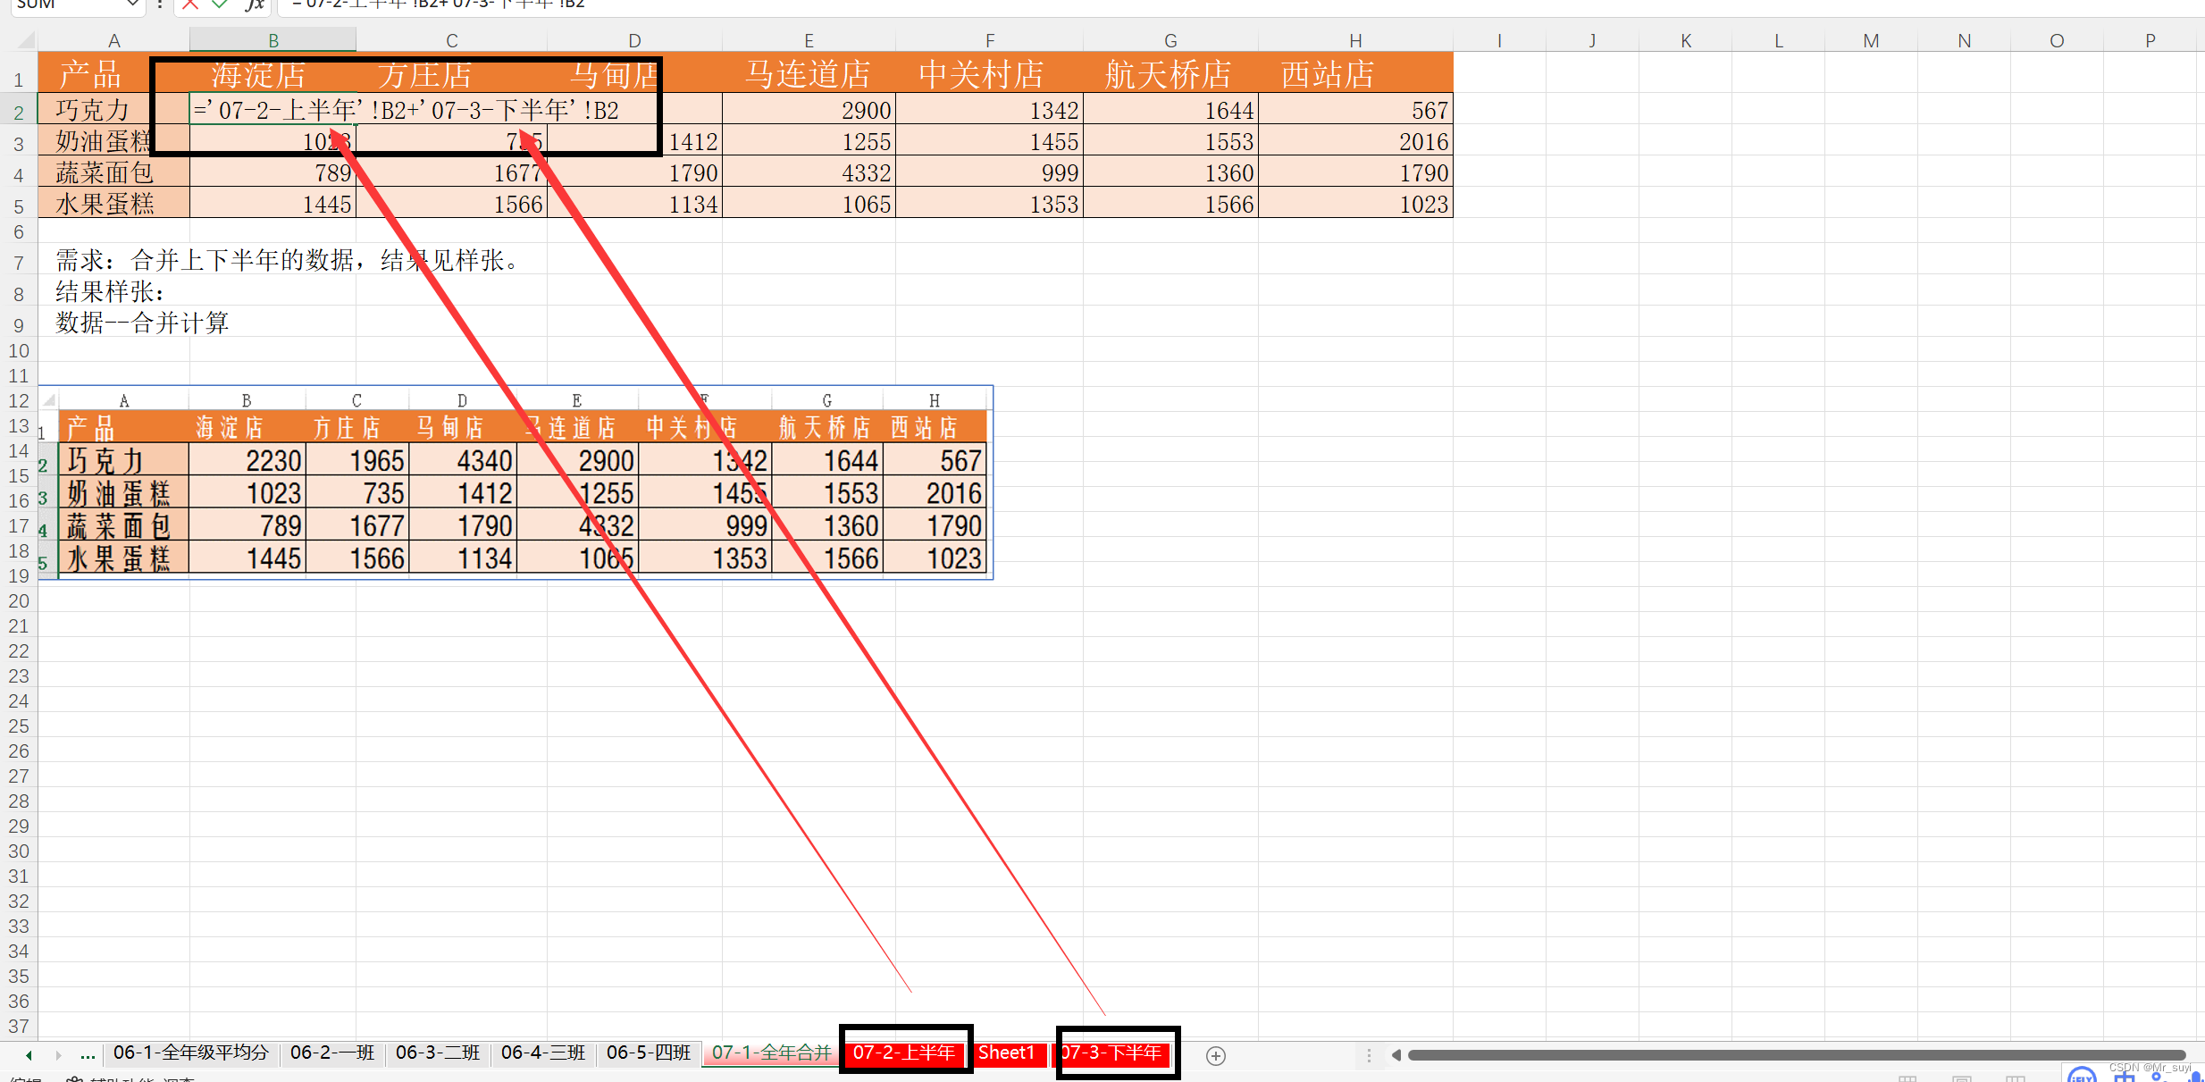
Task: Open the 07-3-下半年 sheet tab
Action: (x=1111, y=1053)
